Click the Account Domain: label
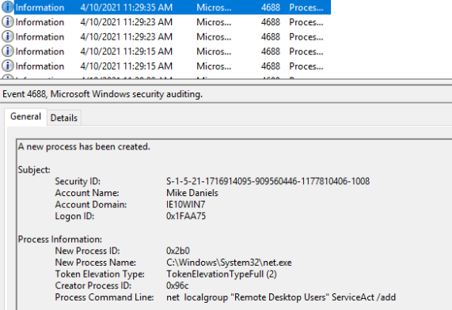 tap(91, 205)
